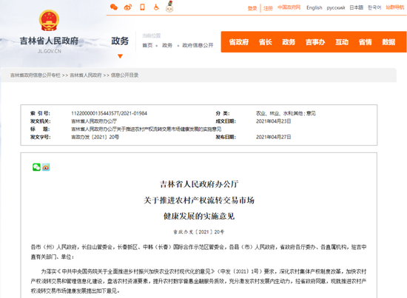This screenshot has width=407, height=298.
Task: Select index number 11220000013544357T/2021-01984
Action: point(109,113)
